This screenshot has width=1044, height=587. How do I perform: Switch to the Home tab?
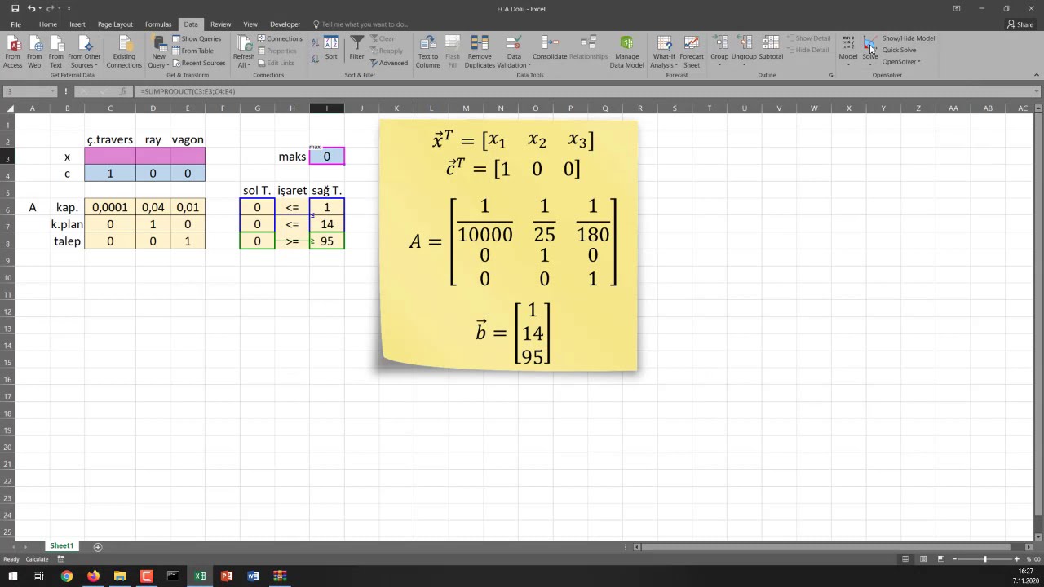tap(48, 24)
